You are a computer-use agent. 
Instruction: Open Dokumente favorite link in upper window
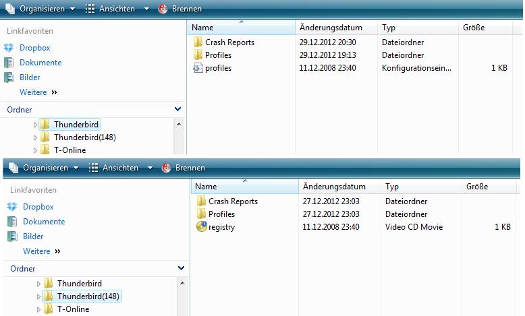click(x=40, y=63)
